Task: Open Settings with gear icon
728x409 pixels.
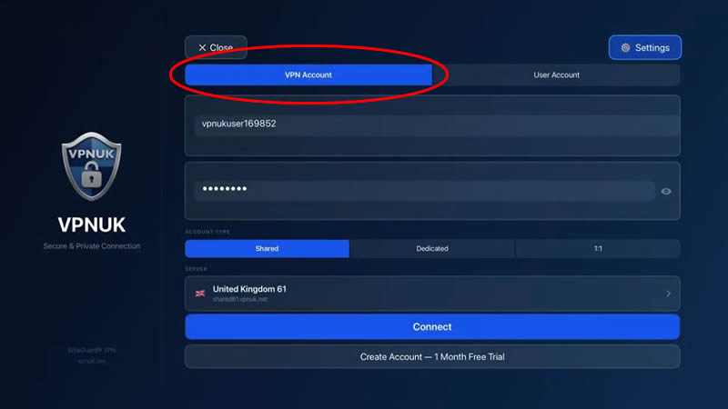Action: tap(645, 47)
